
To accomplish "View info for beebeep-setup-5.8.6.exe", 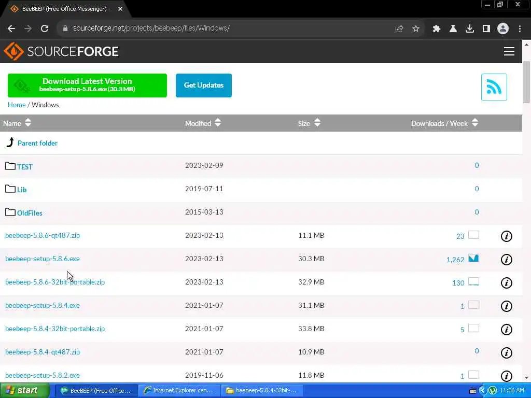I will (506, 260).
